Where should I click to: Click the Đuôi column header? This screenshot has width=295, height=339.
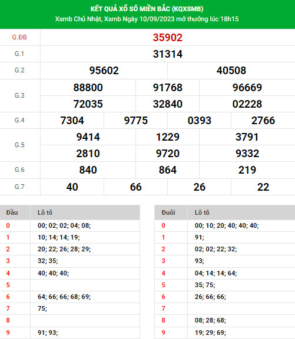pos(168,212)
